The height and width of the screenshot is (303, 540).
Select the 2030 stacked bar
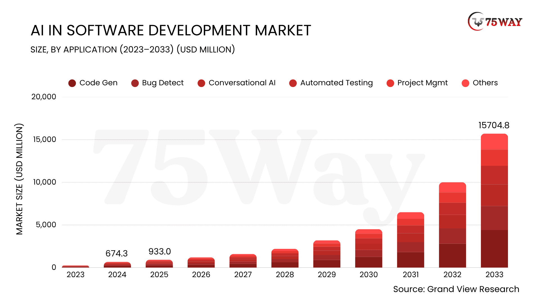point(368,249)
